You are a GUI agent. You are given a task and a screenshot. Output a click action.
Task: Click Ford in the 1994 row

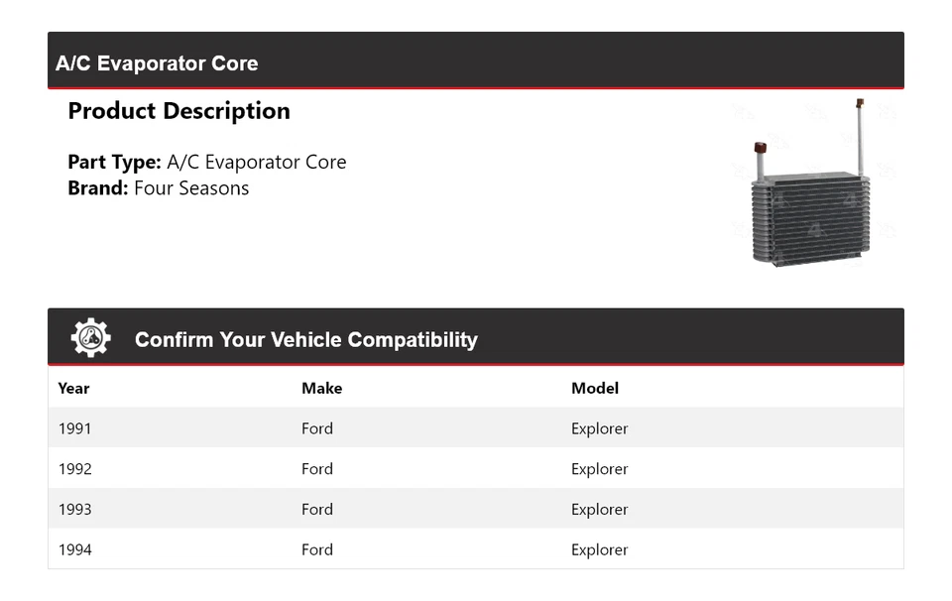(317, 549)
